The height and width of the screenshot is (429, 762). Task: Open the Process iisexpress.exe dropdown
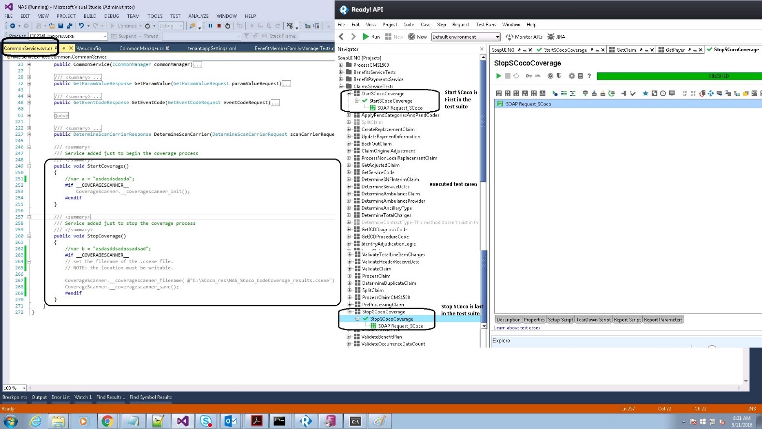click(105, 36)
